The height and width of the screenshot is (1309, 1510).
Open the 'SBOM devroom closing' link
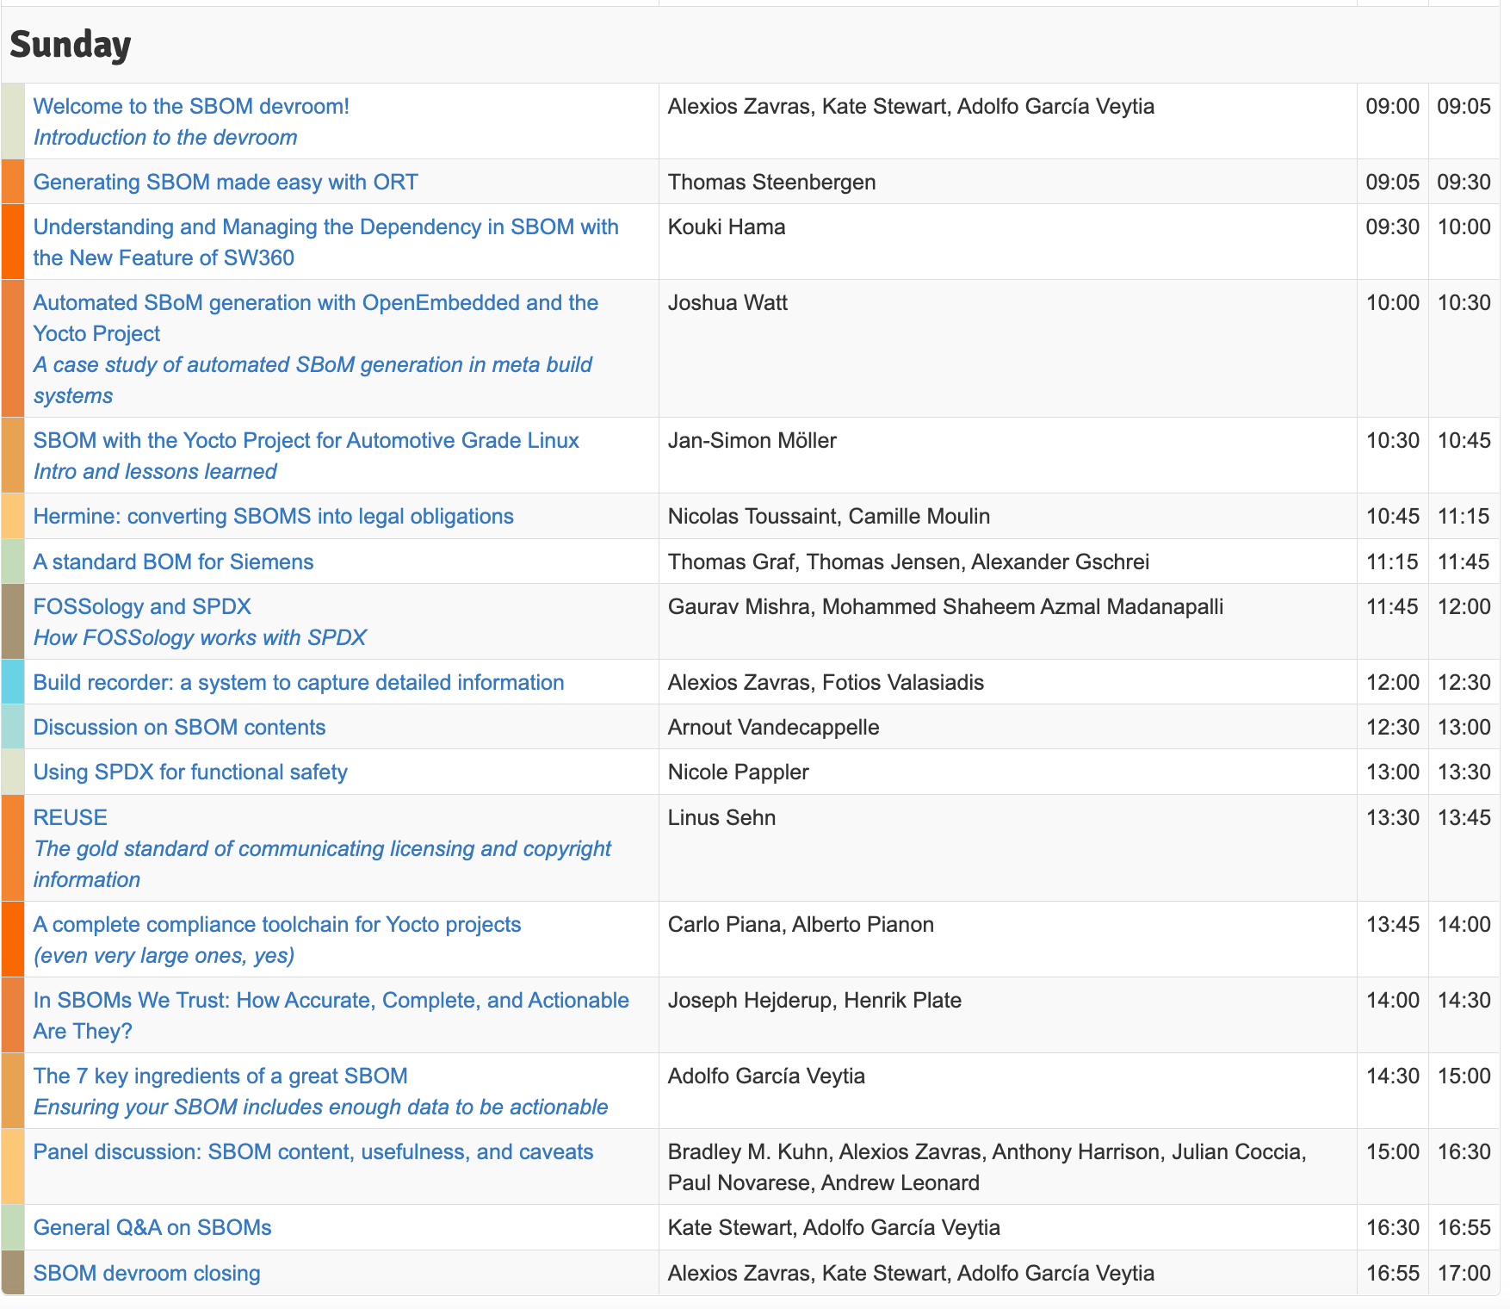[x=146, y=1273]
